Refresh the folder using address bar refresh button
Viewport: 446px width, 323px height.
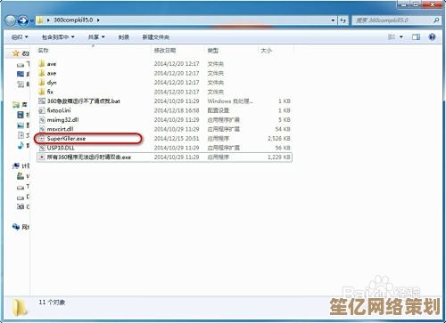click(x=343, y=20)
